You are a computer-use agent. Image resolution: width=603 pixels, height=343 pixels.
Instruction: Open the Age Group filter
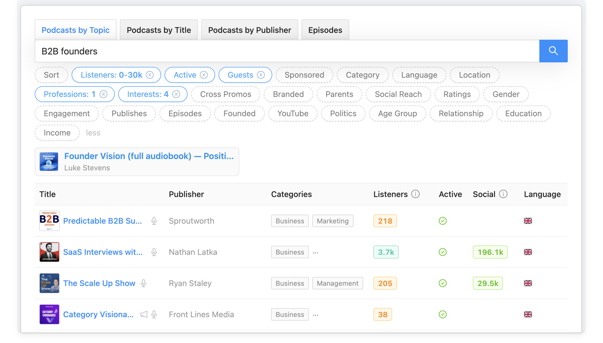(398, 113)
